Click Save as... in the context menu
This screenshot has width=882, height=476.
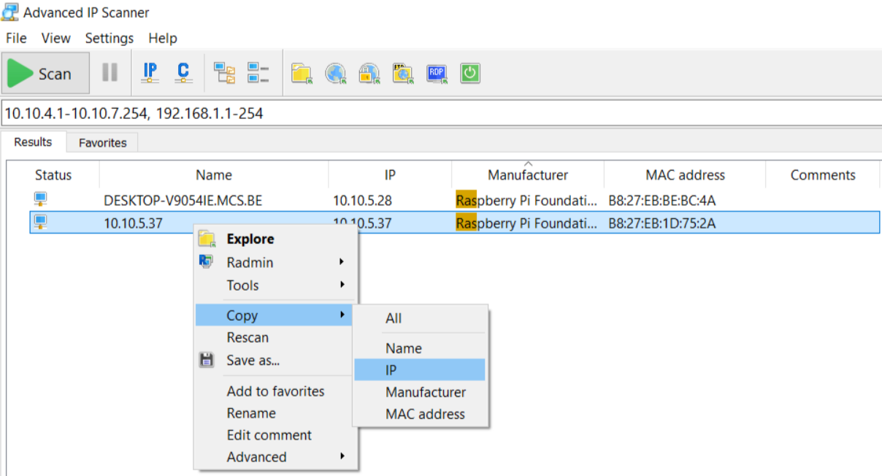point(275,360)
